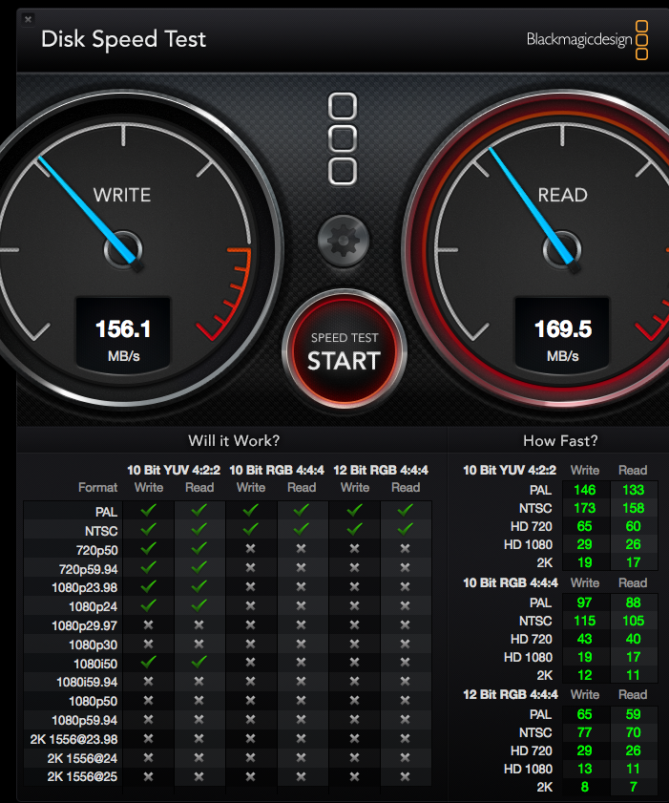Click the 1080p24 10 Bit YUV Write checkmark

click(x=149, y=606)
